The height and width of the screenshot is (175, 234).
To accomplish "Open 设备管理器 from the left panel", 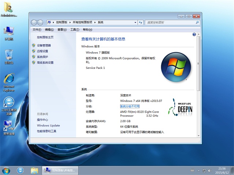I will [x=44, y=46].
